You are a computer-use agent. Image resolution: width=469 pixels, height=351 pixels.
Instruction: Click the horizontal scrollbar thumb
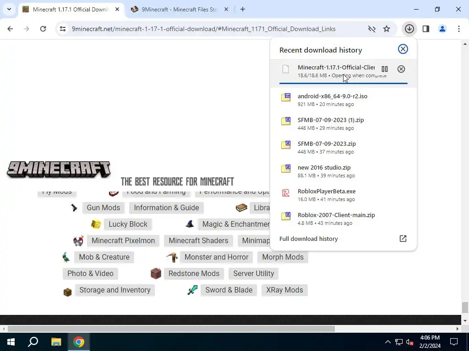(171, 329)
